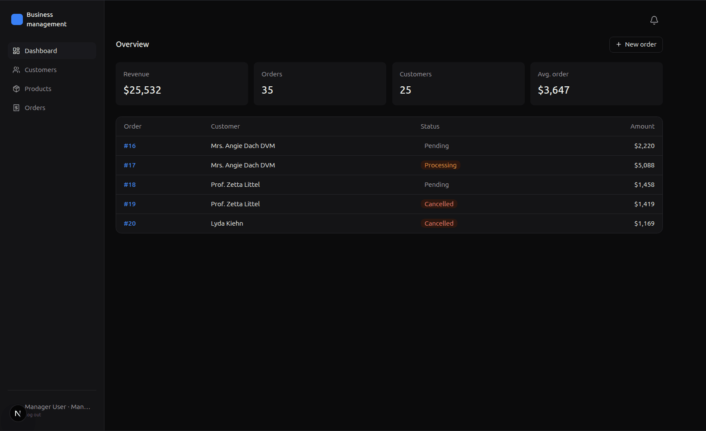Click the plus icon in New order
Screen dimensions: 706x431
click(x=618, y=44)
